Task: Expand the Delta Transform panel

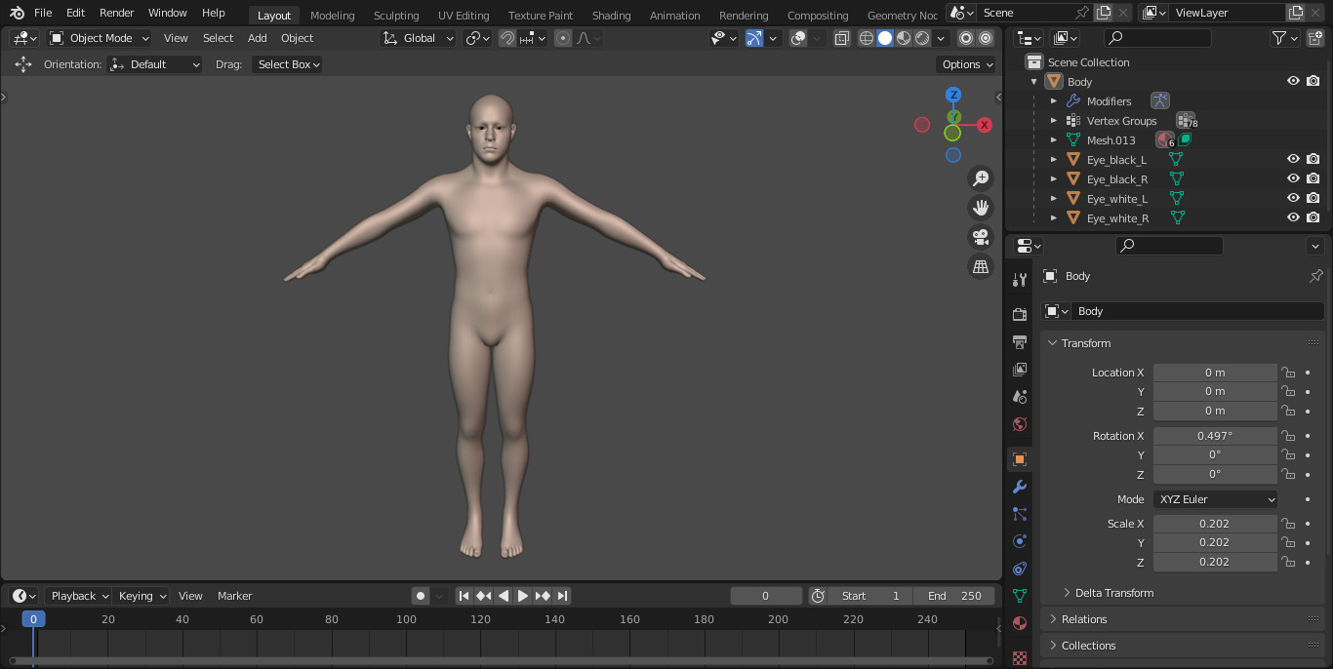Action: tap(1114, 593)
